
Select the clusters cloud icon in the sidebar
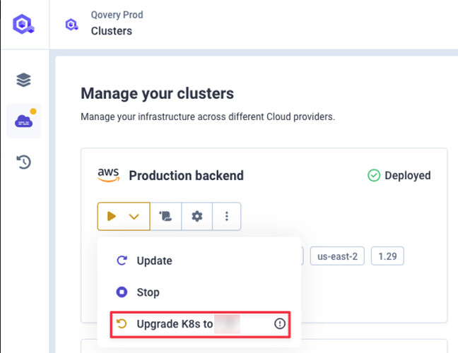coord(23,121)
